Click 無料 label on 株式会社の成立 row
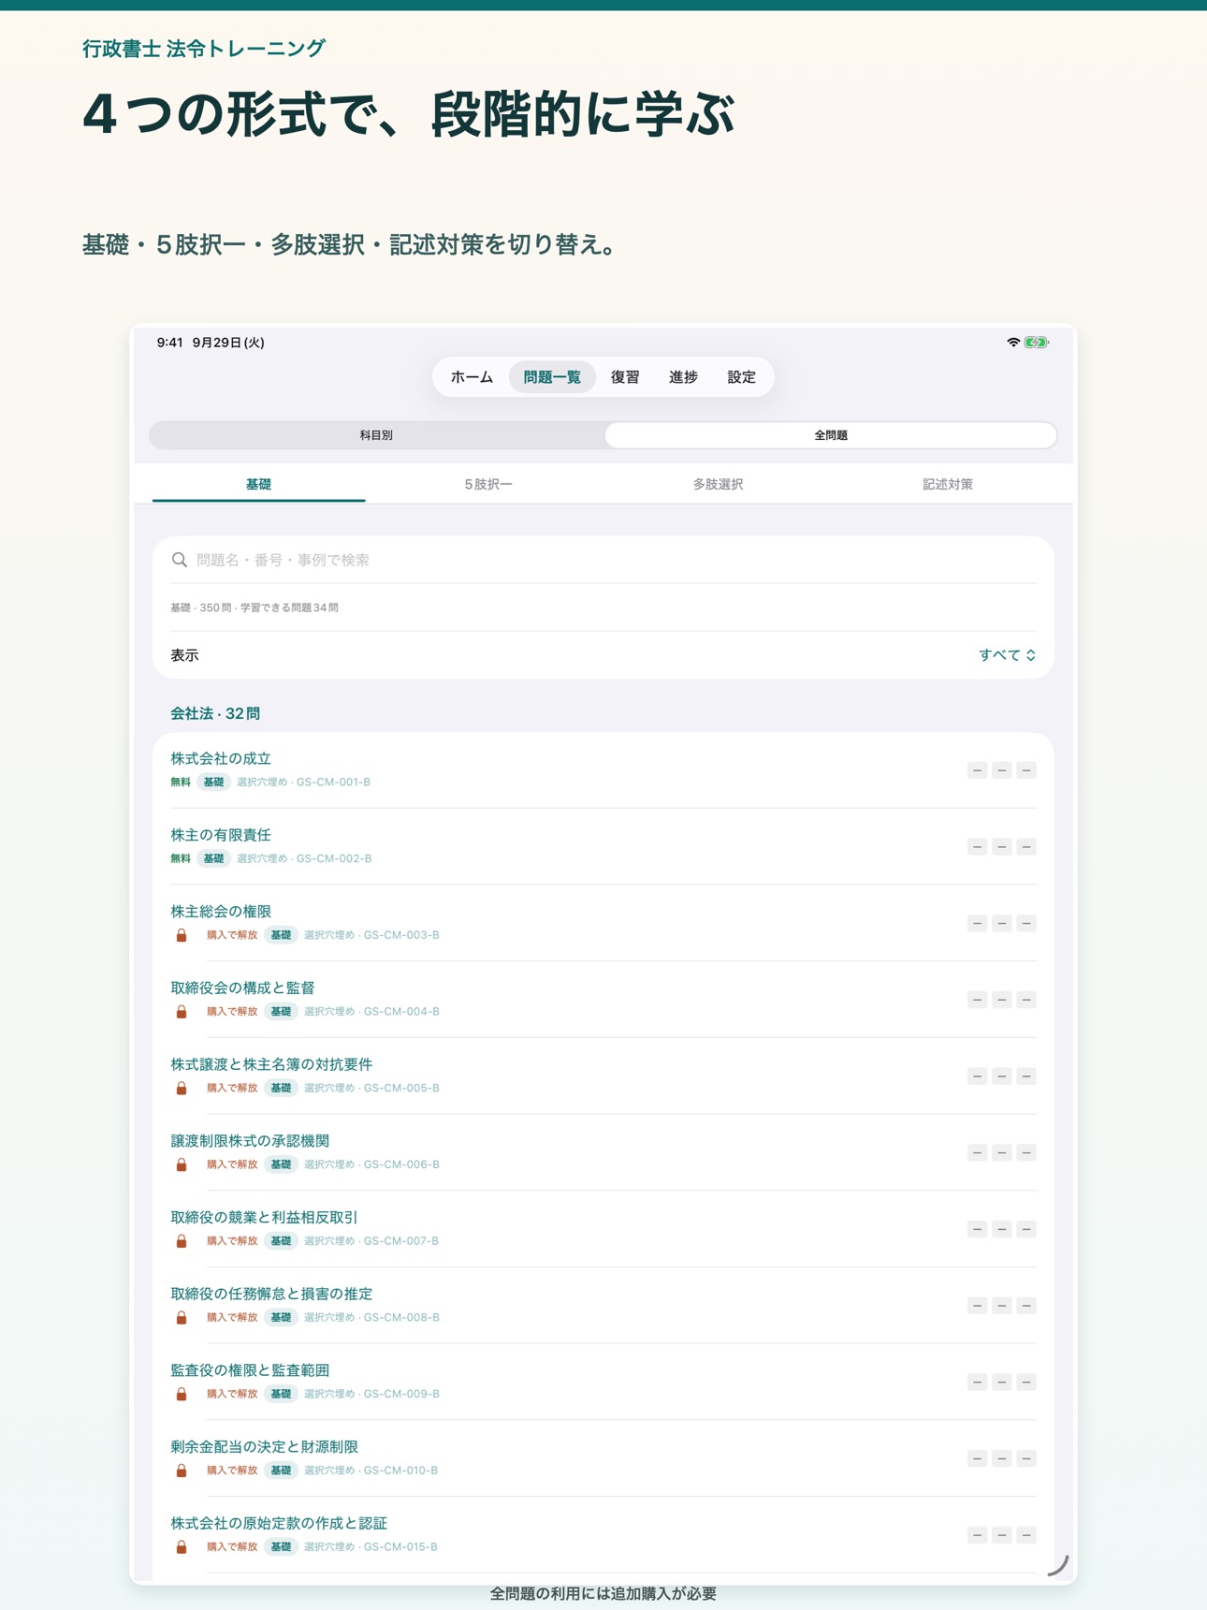Image resolution: width=1207 pixels, height=1610 pixels. pyautogui.click(x=181, y=783)
